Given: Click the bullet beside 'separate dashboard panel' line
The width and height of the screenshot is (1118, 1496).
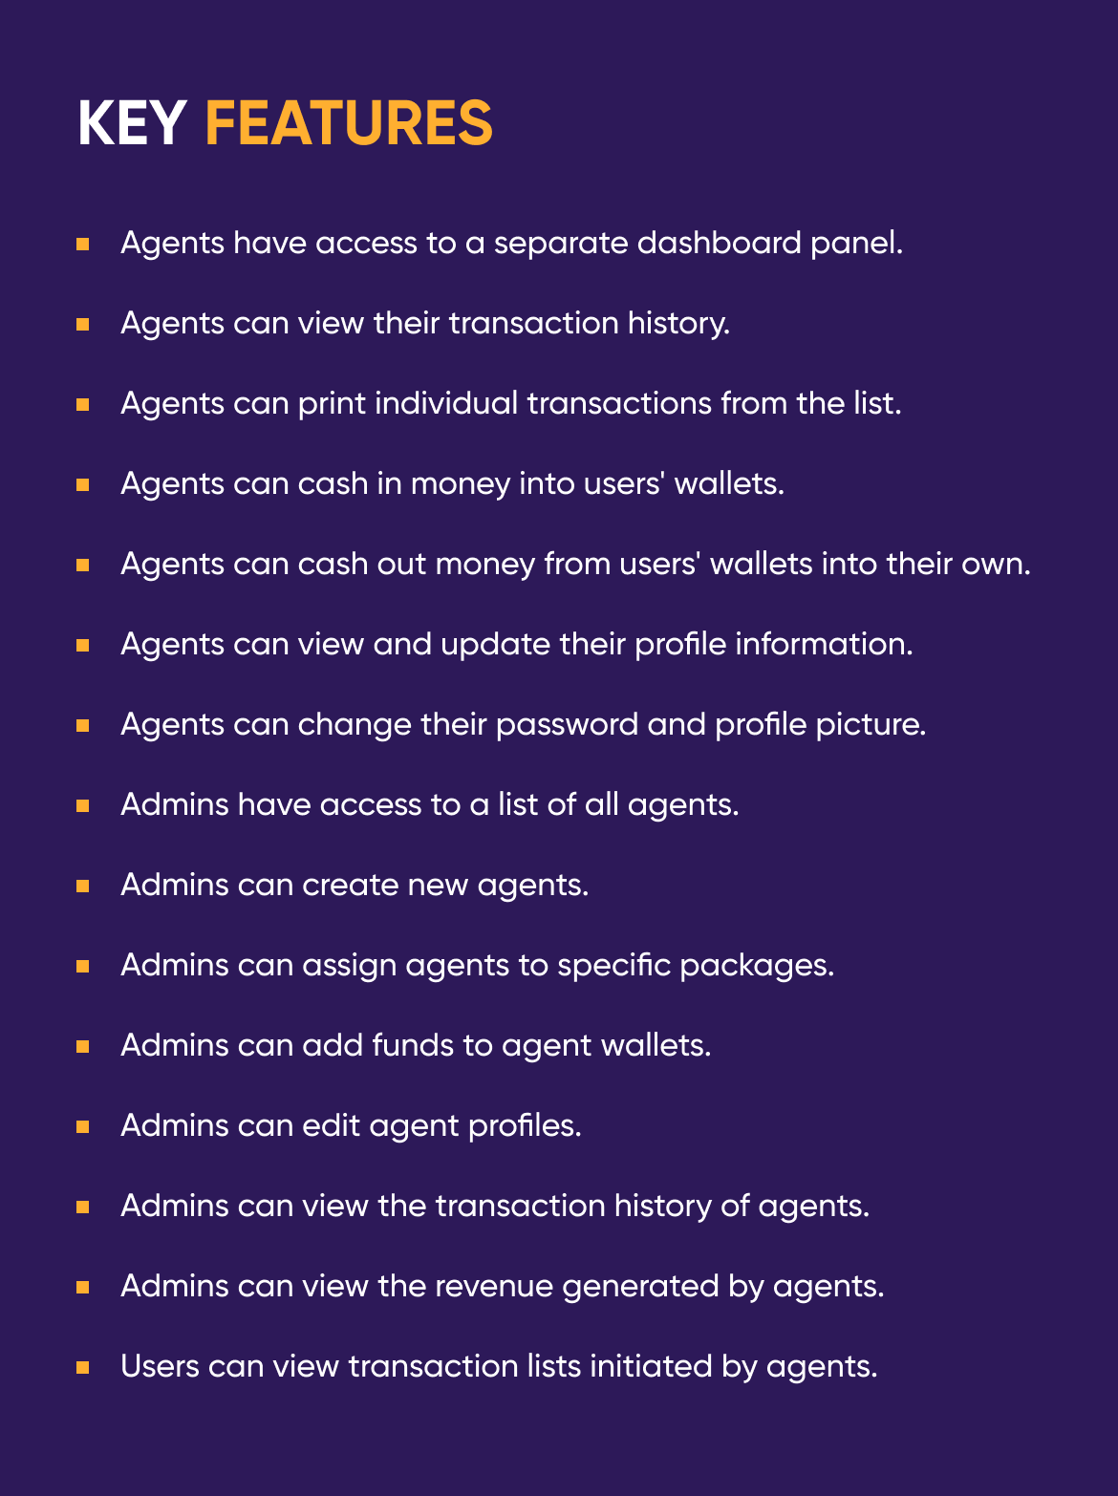Looking at the screenshot, I should coord(83,245).
